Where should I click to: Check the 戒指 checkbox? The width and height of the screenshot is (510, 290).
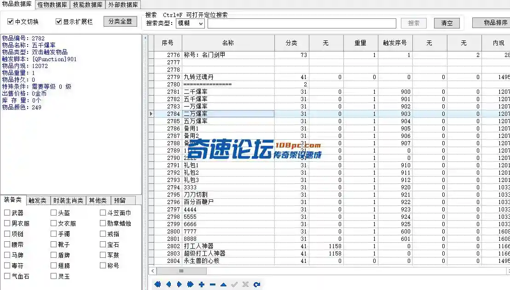coord(103,234)
